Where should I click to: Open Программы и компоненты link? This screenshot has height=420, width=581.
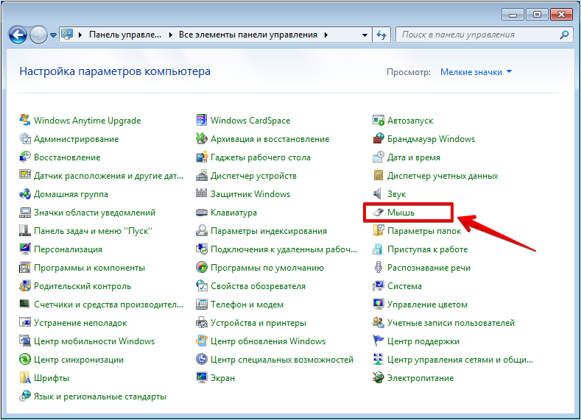[x=89, y=267]
